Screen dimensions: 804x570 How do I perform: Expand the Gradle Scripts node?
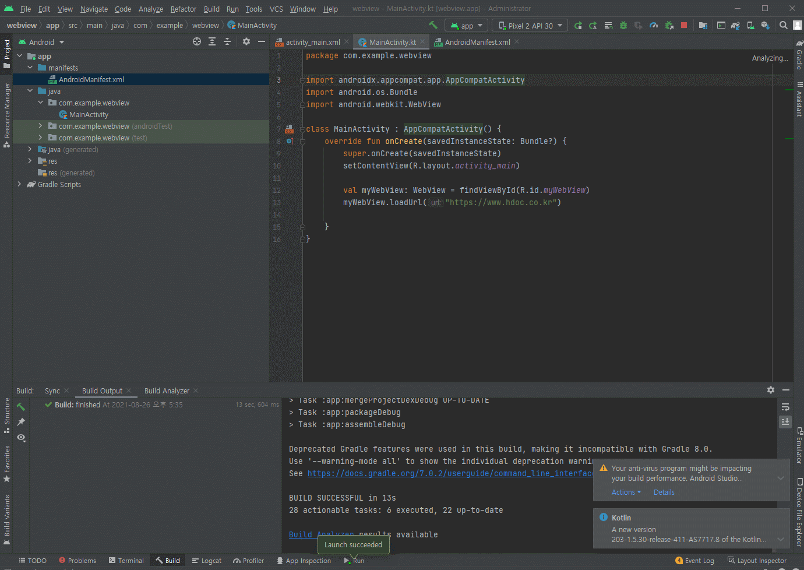20,184
